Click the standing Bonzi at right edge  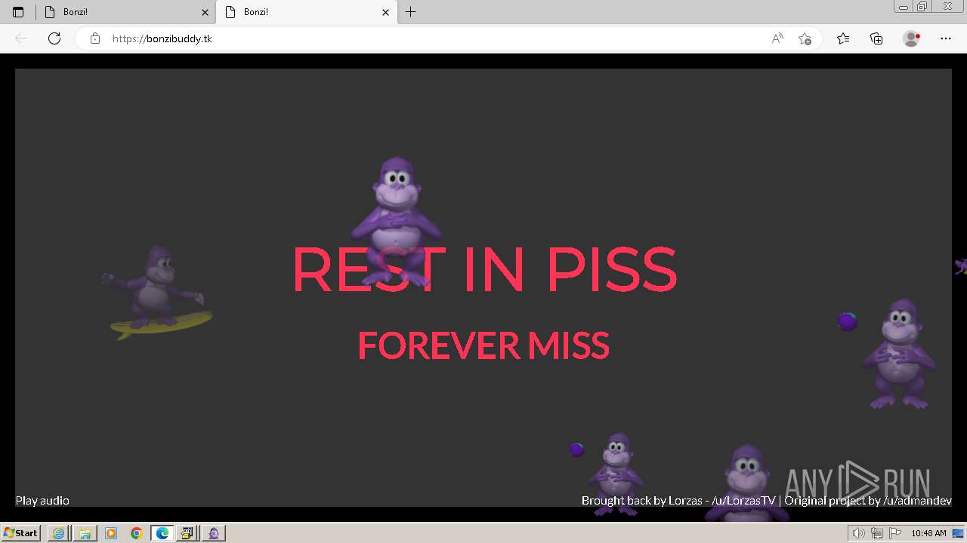pyautogui.click(x=899, y=353)
